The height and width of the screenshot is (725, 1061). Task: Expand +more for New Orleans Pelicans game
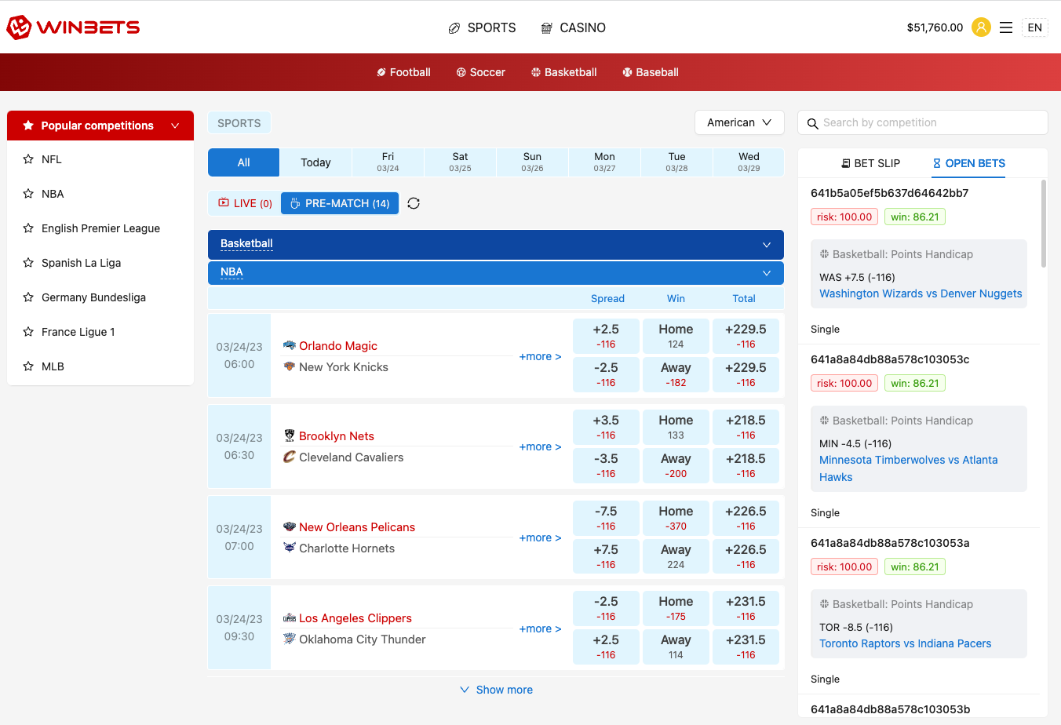pyautogui.click(x=540, y=537)
